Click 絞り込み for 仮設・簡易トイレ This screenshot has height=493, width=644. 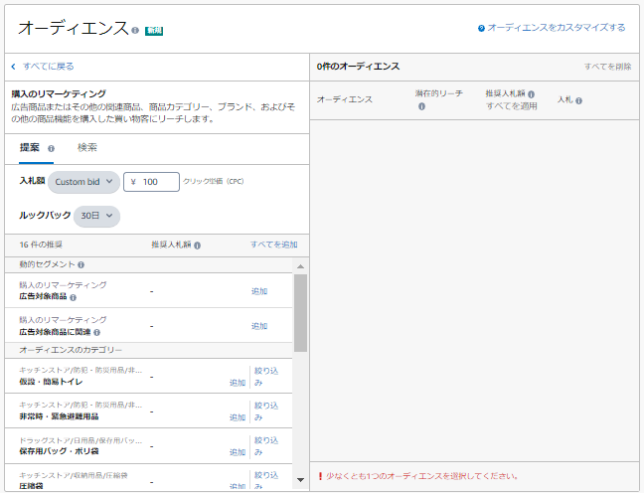pos(266,377)
